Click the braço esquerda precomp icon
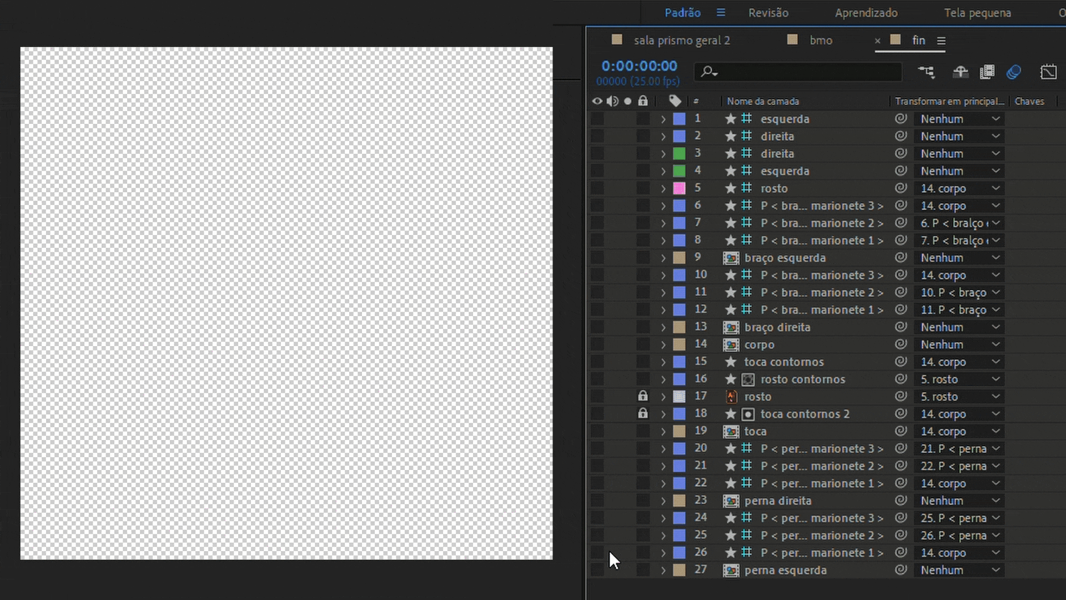Image resolution: width=1066 pixels, height=600 pixels. pyautogui.click(x=731, y=258)
